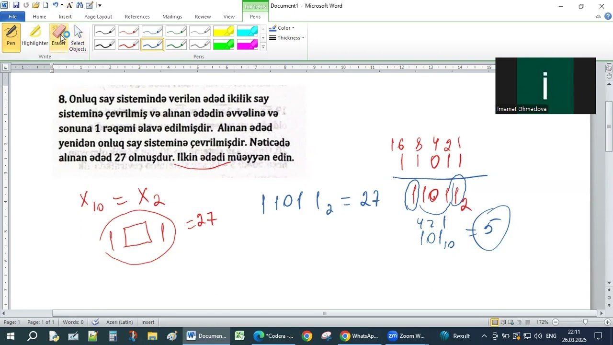Click the 172% zoom level button

[x=542, y=322]
